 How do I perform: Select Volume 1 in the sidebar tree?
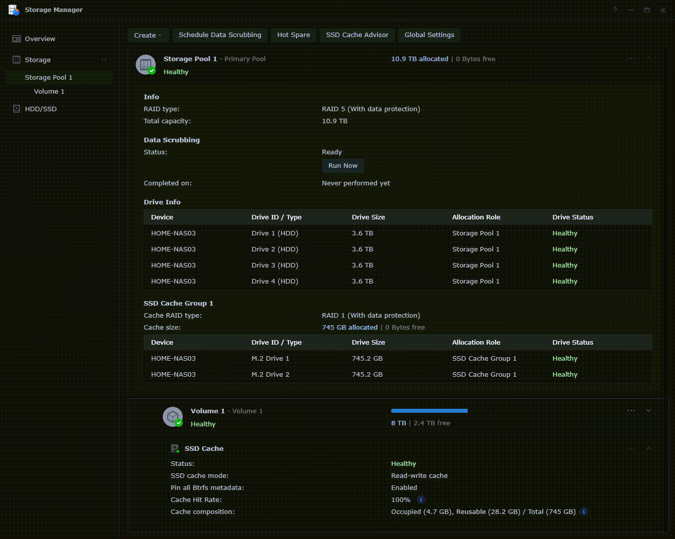point(49,91)
